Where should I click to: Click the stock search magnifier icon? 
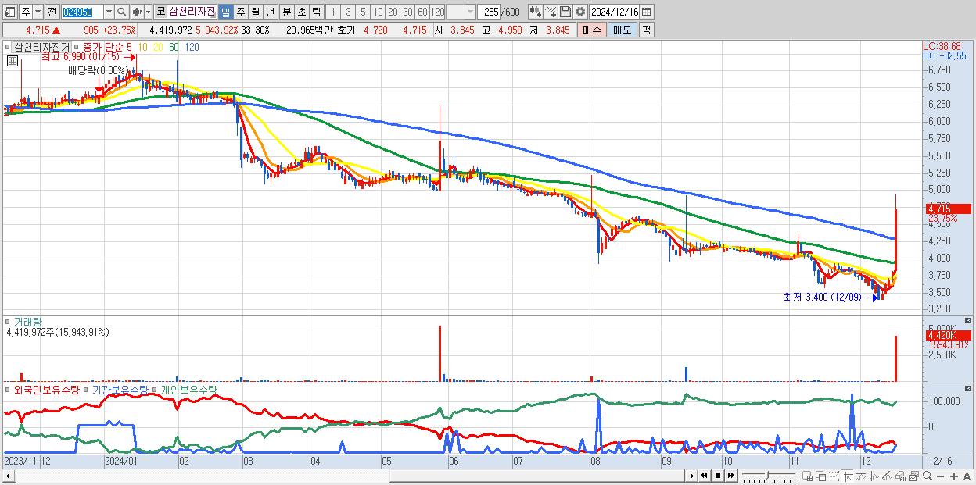tap(122, 12)
